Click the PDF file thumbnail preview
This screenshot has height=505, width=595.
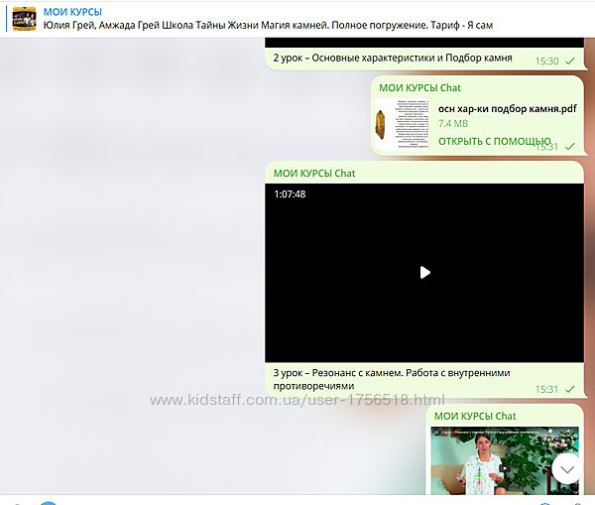click(403, 124)
